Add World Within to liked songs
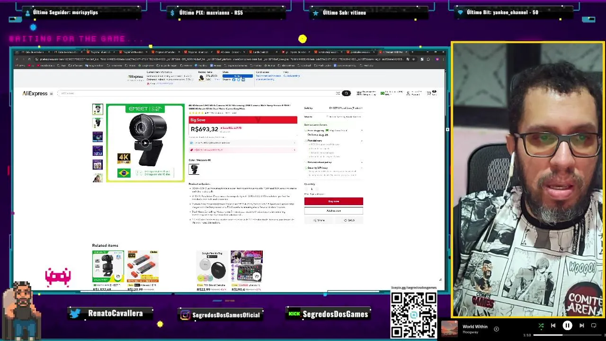 496,329
